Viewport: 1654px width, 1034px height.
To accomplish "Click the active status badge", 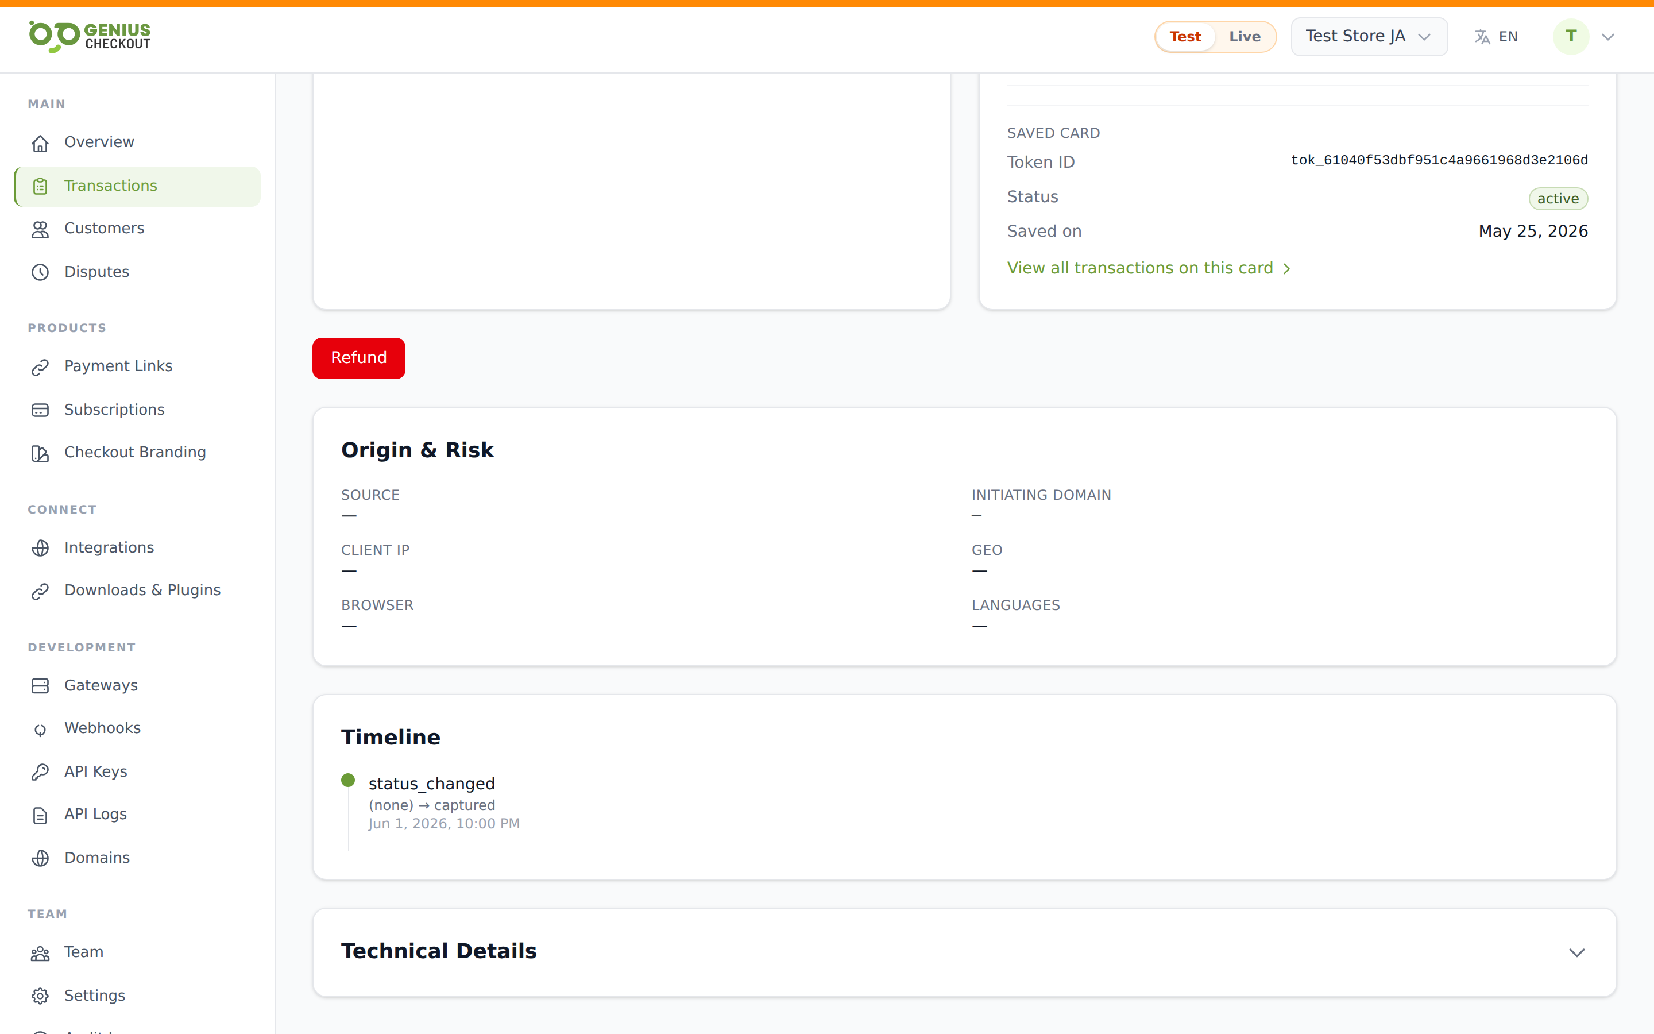I will tap(1558, 199).
